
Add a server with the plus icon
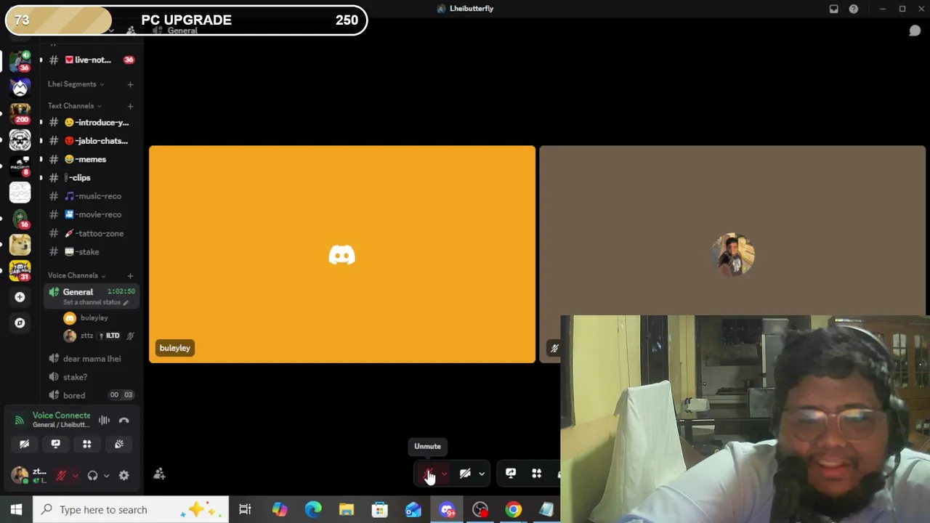pyautogui.click(x=20, y=297)
